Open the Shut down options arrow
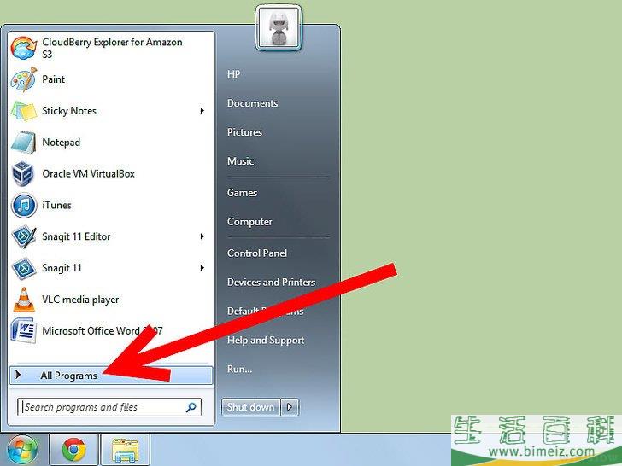The image size is (622, 466). [290, 407]
